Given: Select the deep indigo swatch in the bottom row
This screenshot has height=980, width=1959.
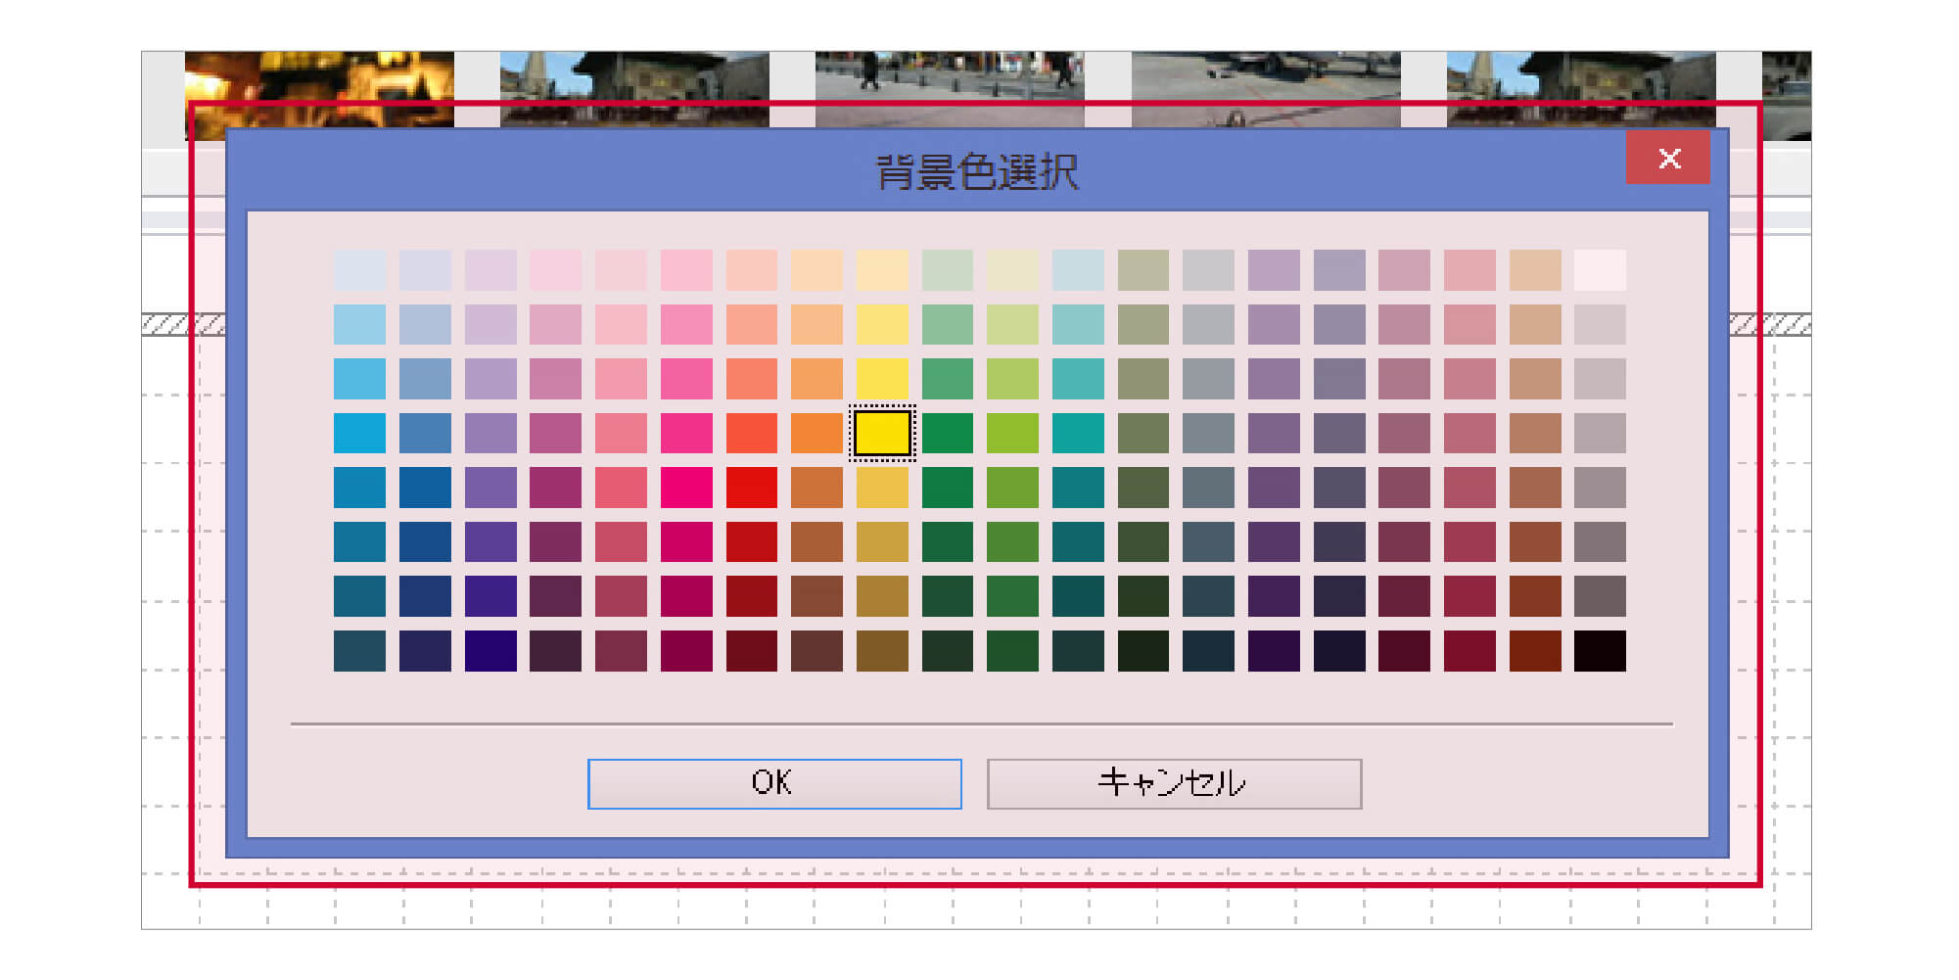Looking at the screenshot, I should (x=490, y=651).
